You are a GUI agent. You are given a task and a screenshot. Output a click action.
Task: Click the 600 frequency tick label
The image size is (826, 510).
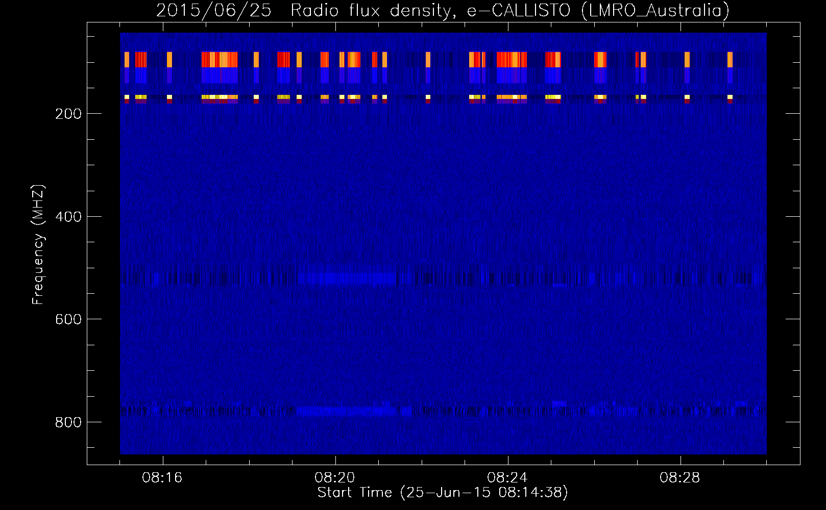(68, 319)
